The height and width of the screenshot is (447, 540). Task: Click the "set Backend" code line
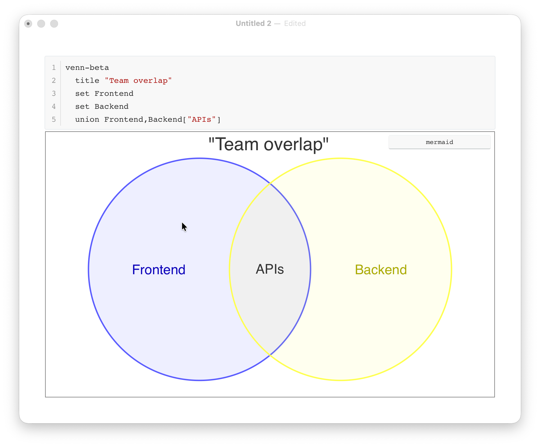click(101, 107)
